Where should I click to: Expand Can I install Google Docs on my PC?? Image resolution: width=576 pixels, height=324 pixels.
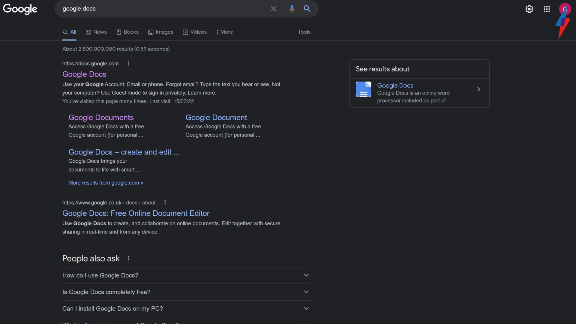tap(187, 308)
